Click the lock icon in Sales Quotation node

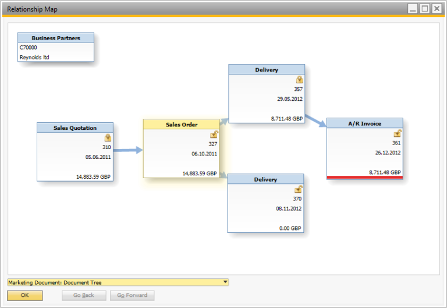(x=108, y=138)
